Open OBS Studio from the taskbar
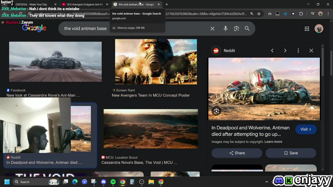The height and width of the screenshot is (187, 333). tap(142, 182)
